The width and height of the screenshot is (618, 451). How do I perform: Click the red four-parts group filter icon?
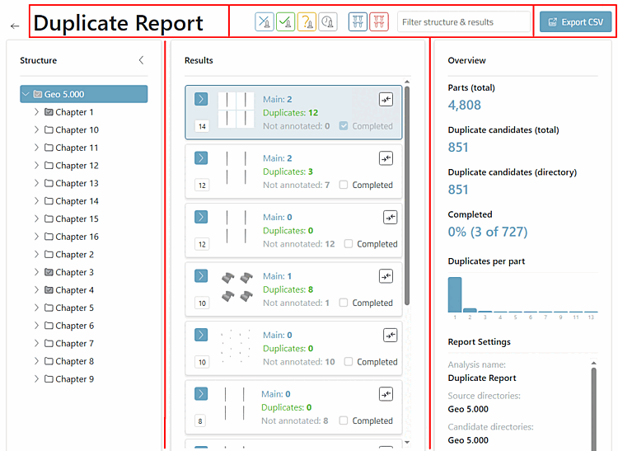(379, 22)
